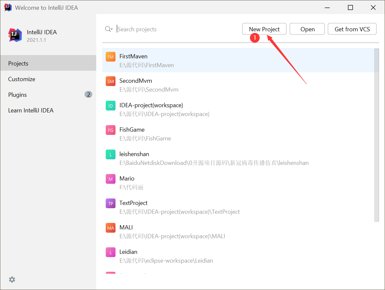Open the MALI project name
Image resolution: width=385 pixels, height=290 pixels.
click(126, 227)
